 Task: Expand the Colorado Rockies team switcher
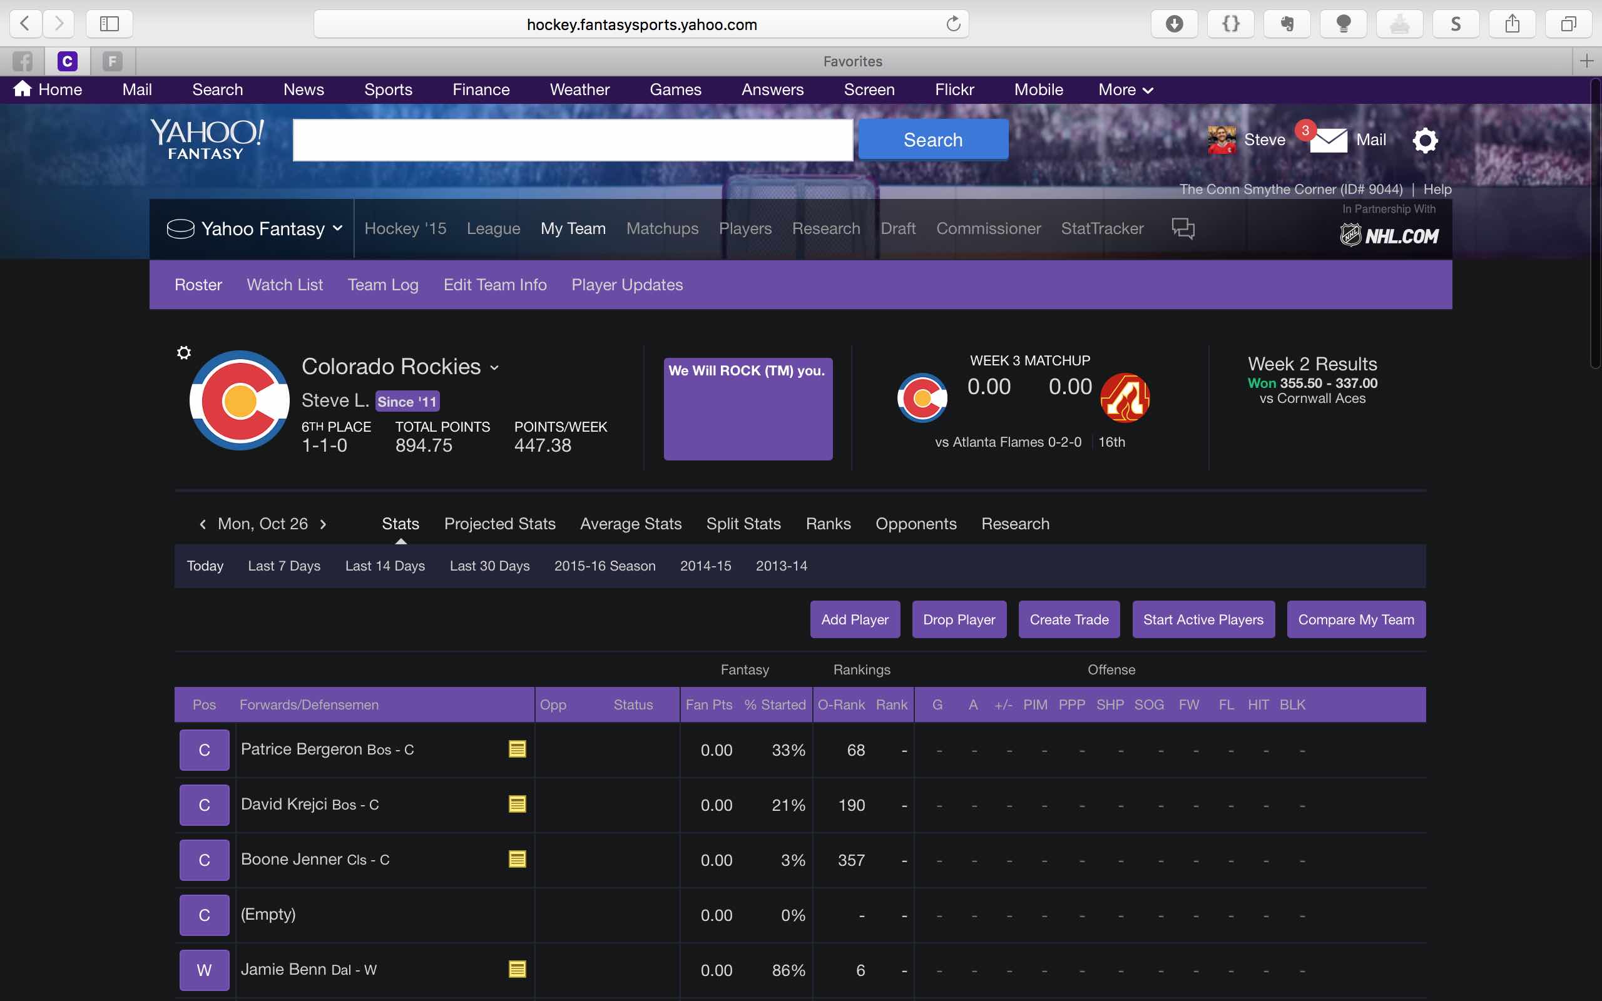[494, 367]
